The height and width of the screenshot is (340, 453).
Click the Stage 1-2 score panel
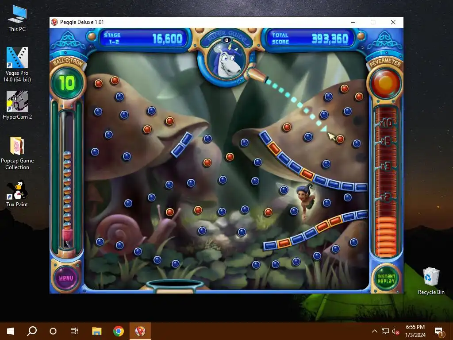click(143, 39)
